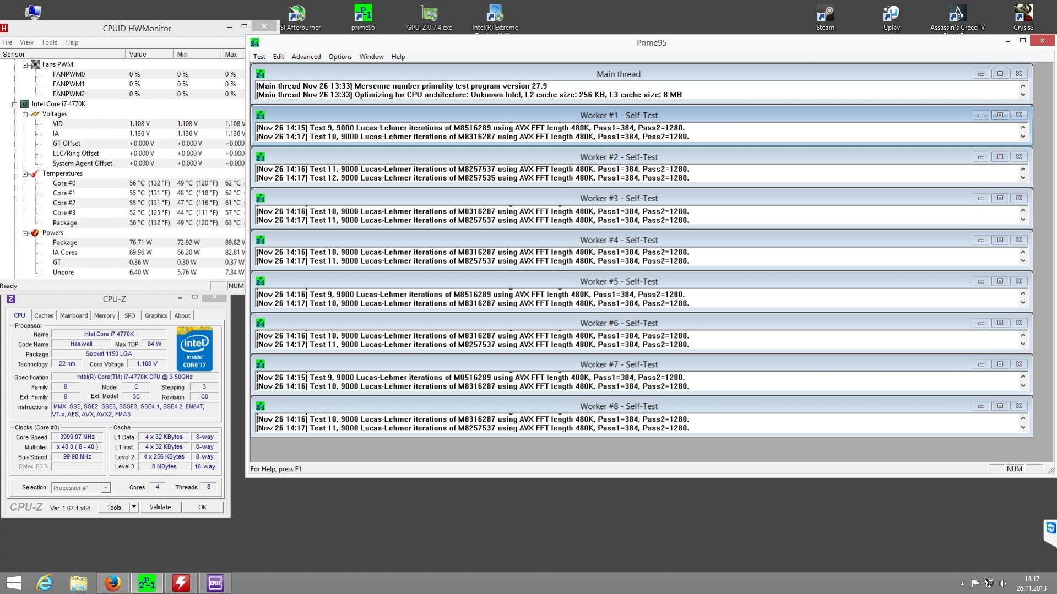
Task: Launch Steam desktop shortcut
Action: [x=825, y=18]
